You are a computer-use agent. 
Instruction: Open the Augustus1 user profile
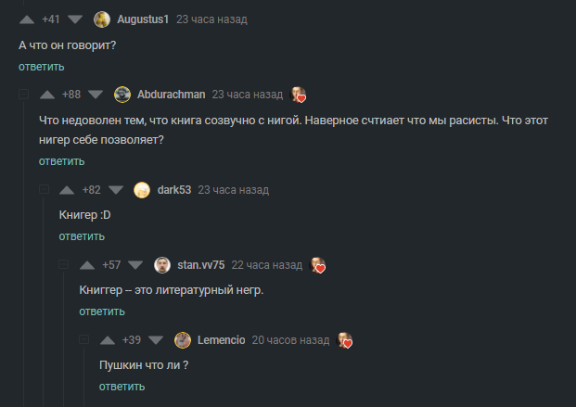pyautogui.click(x=143, y=19)
